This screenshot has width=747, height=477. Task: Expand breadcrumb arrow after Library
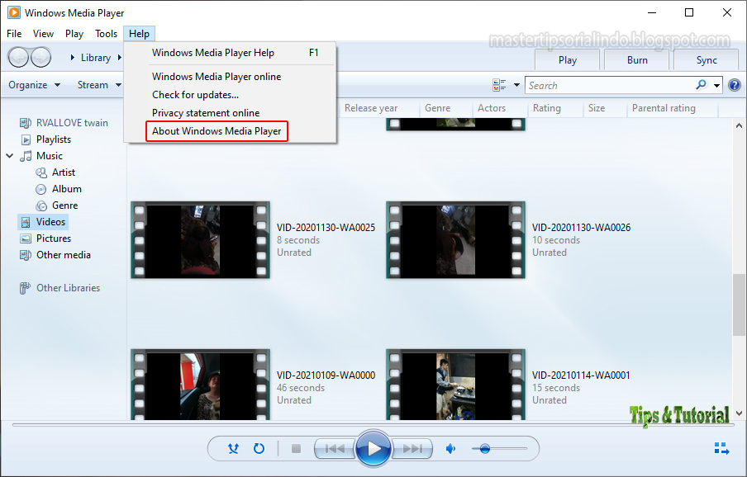120,58
